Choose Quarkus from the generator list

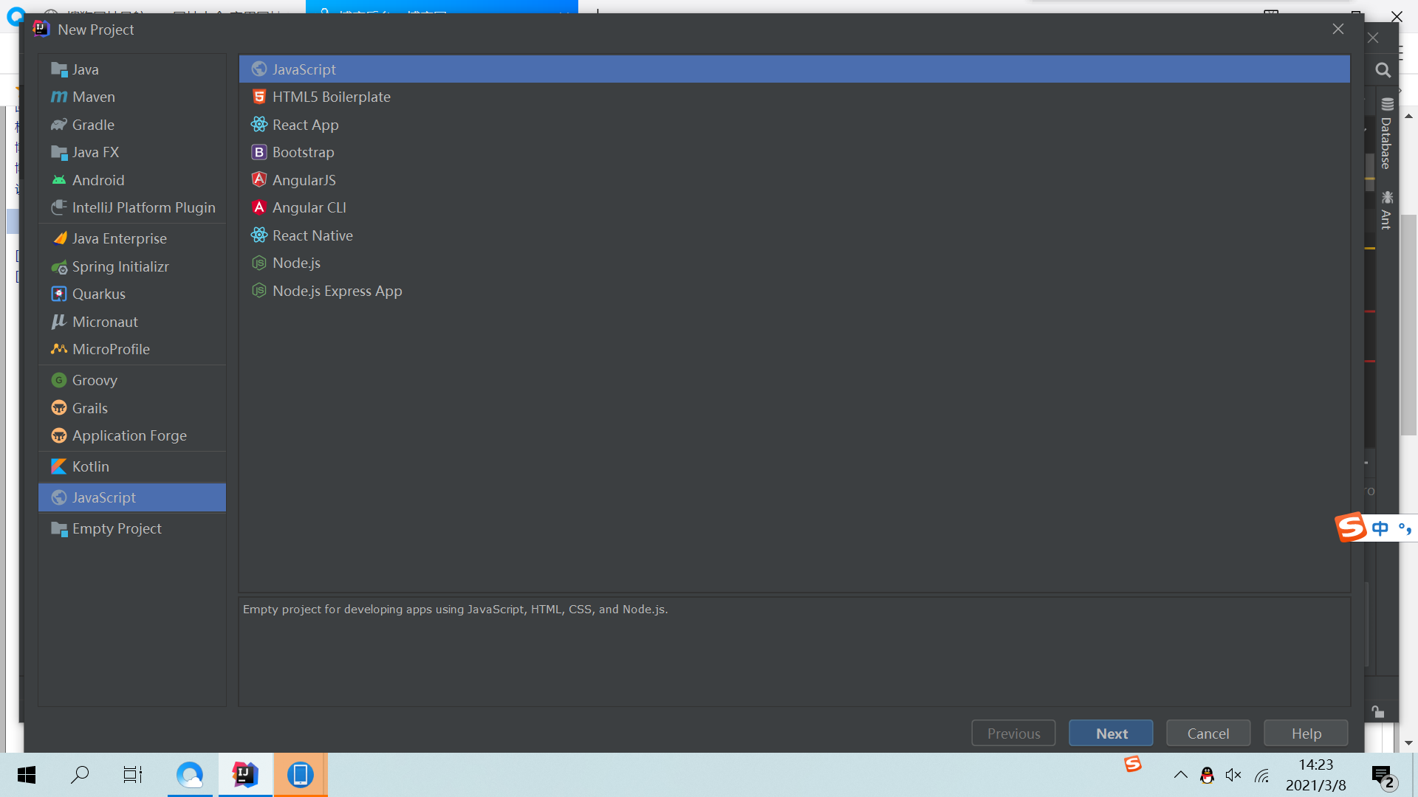click(x=98, y=294)
